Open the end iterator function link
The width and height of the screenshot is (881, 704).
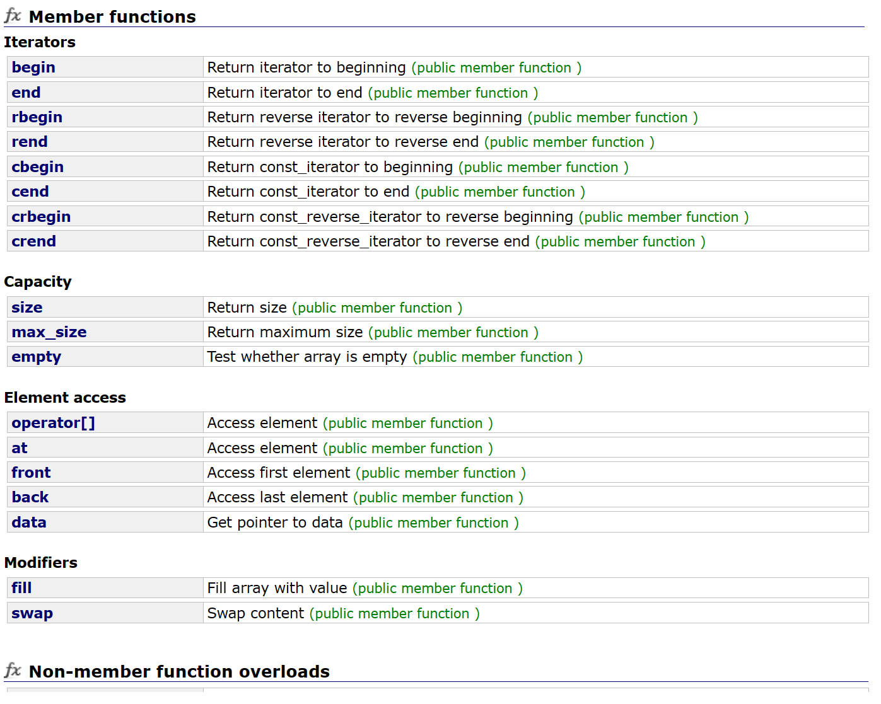(x=26, y=93)
